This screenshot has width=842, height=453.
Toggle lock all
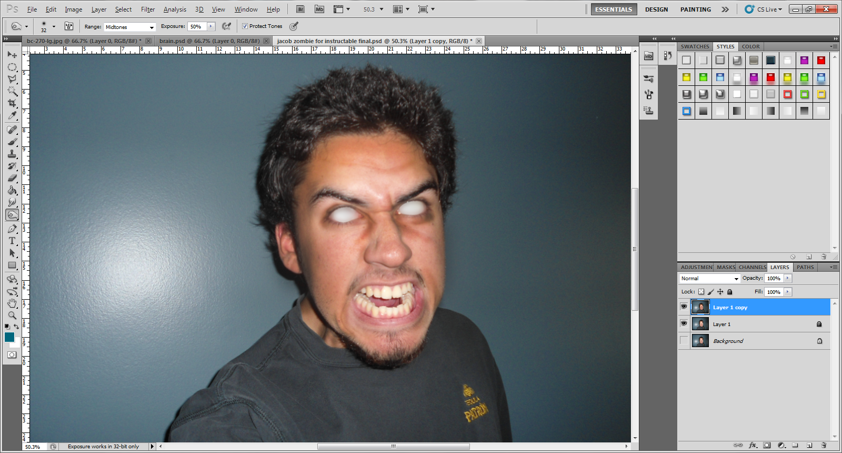[x=729, y=292]
